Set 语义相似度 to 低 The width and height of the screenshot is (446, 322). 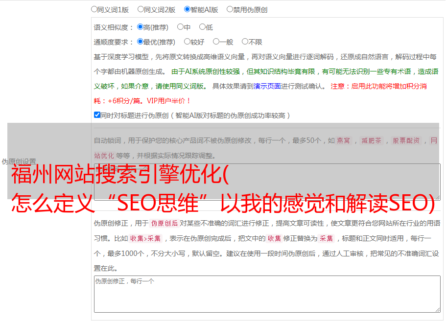coord(202,27)
